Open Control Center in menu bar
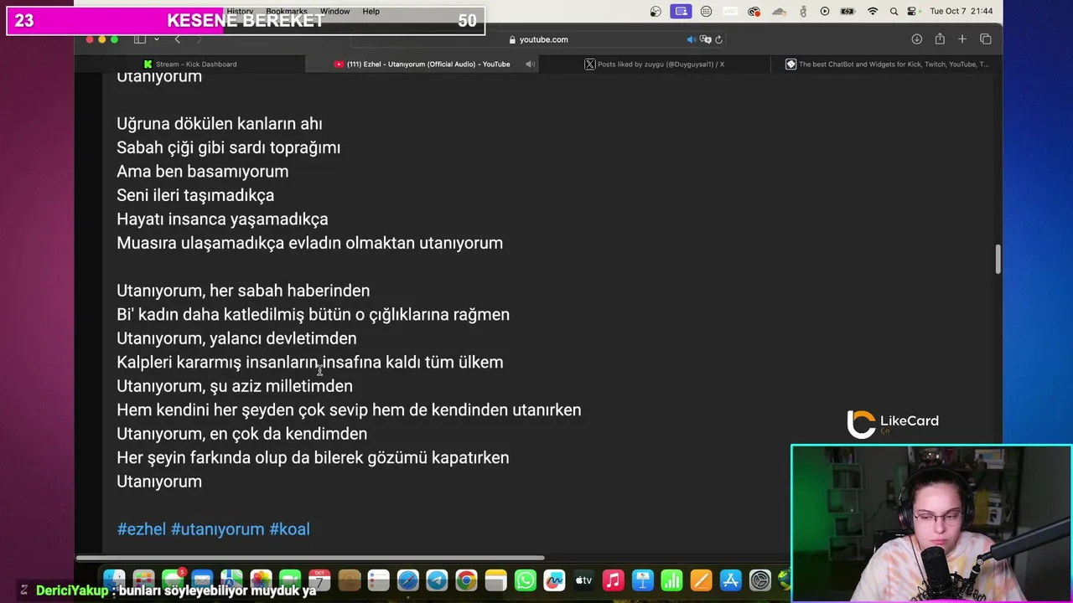 pos(912,11)
